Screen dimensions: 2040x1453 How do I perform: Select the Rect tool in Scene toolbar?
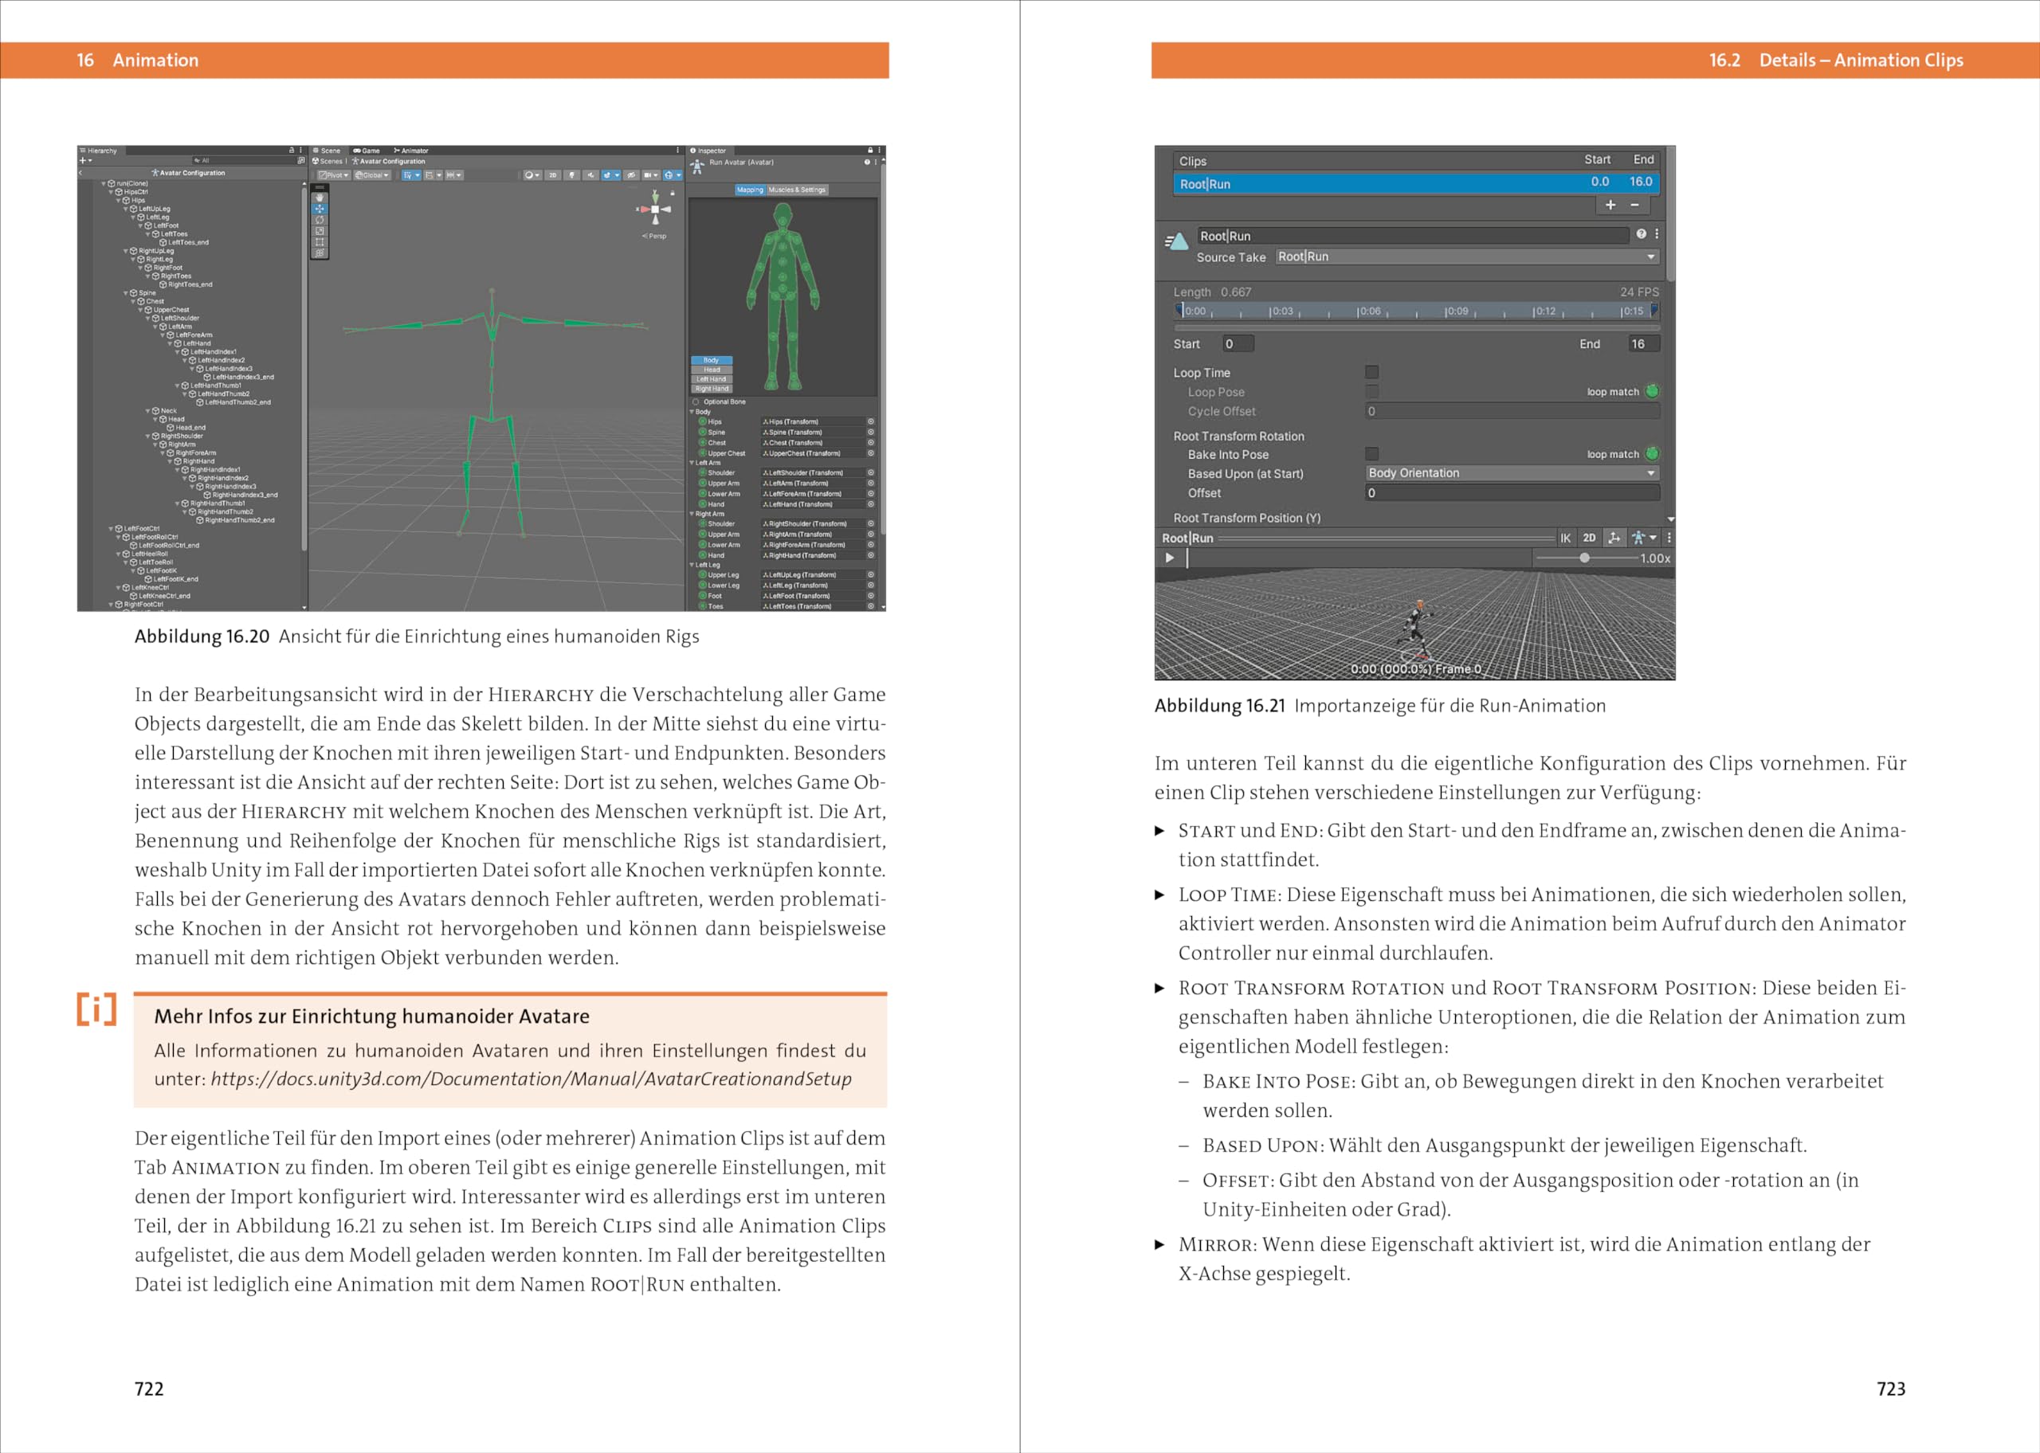320,241
